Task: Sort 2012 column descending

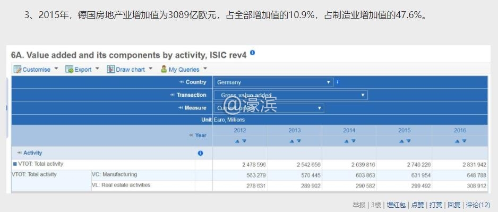Action: (x=244, y=141)
